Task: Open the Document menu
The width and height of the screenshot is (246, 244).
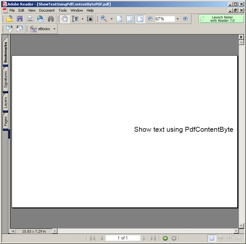Action: (47, 10)
